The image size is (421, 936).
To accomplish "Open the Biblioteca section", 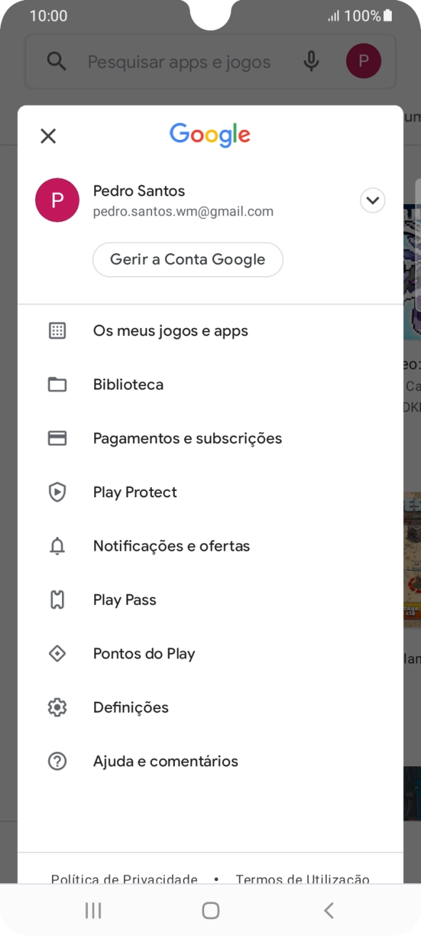I will (128, 384).
